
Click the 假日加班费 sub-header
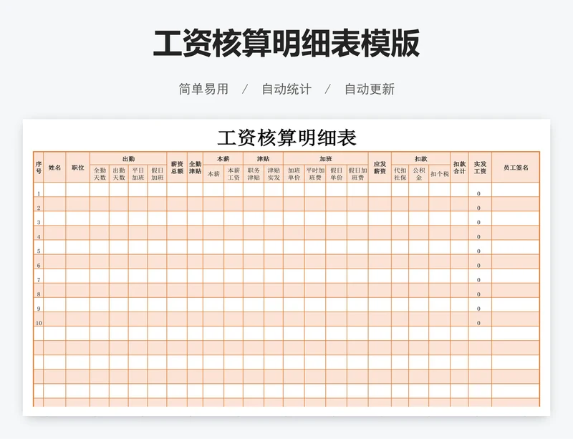coord(357,173)
